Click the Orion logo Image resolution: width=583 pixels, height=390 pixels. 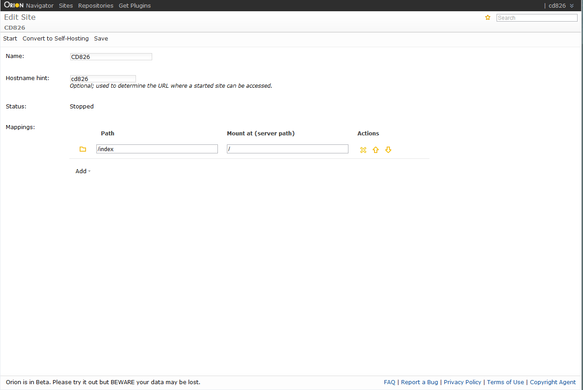pyautogui.click(x=14, y=5)
